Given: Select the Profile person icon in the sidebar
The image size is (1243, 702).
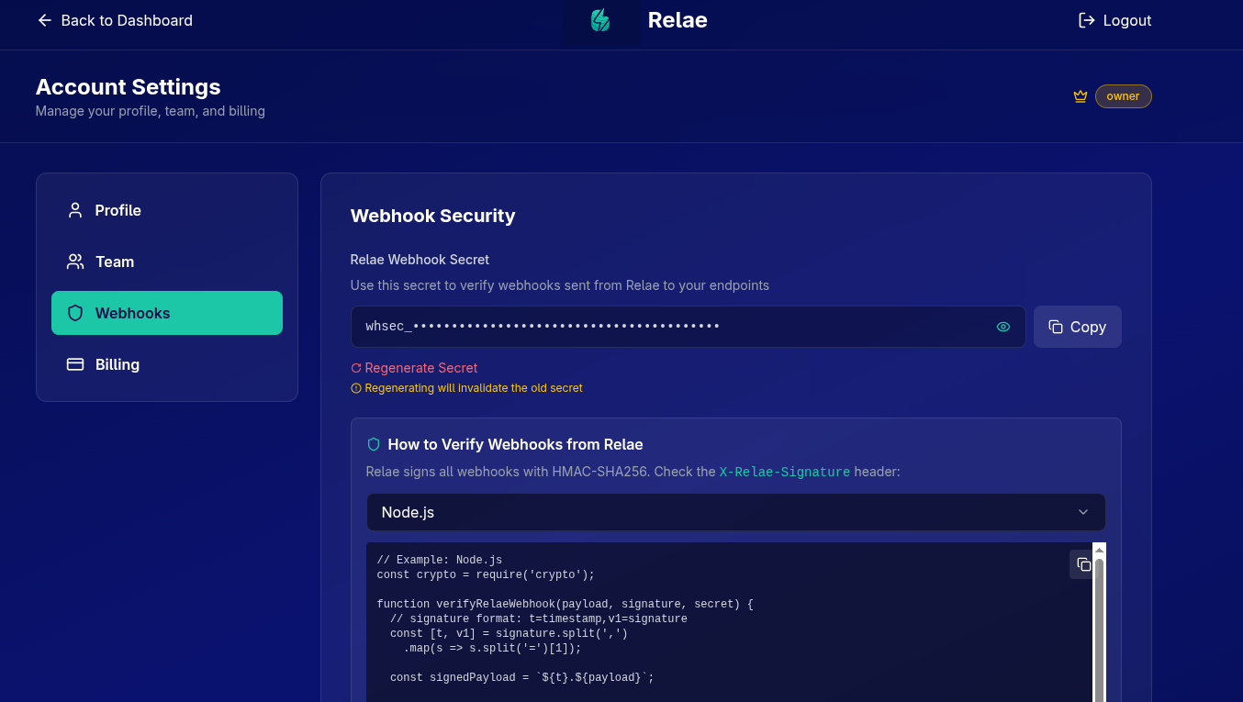Looking at the screenshot, I should coord(74,210).
